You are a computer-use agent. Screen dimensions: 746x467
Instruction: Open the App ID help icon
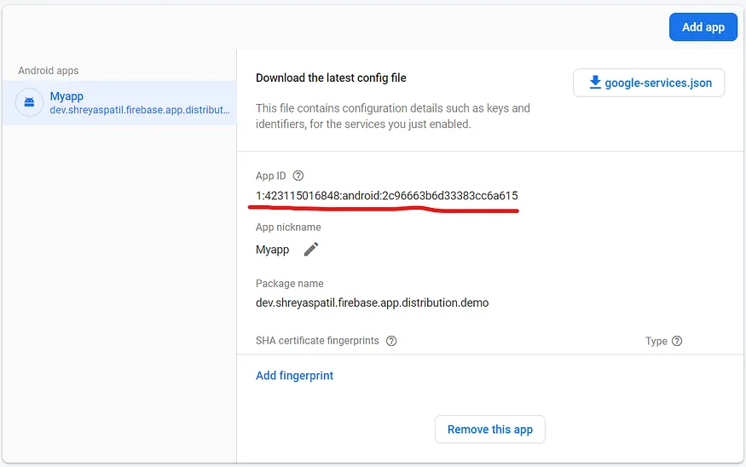click(298, 176)
